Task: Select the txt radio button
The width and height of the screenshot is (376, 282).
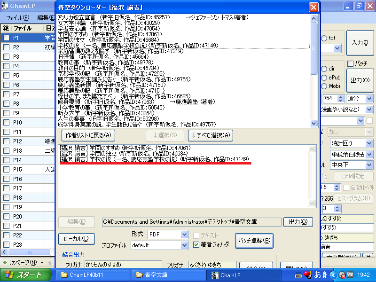Action: click(324, 38)
